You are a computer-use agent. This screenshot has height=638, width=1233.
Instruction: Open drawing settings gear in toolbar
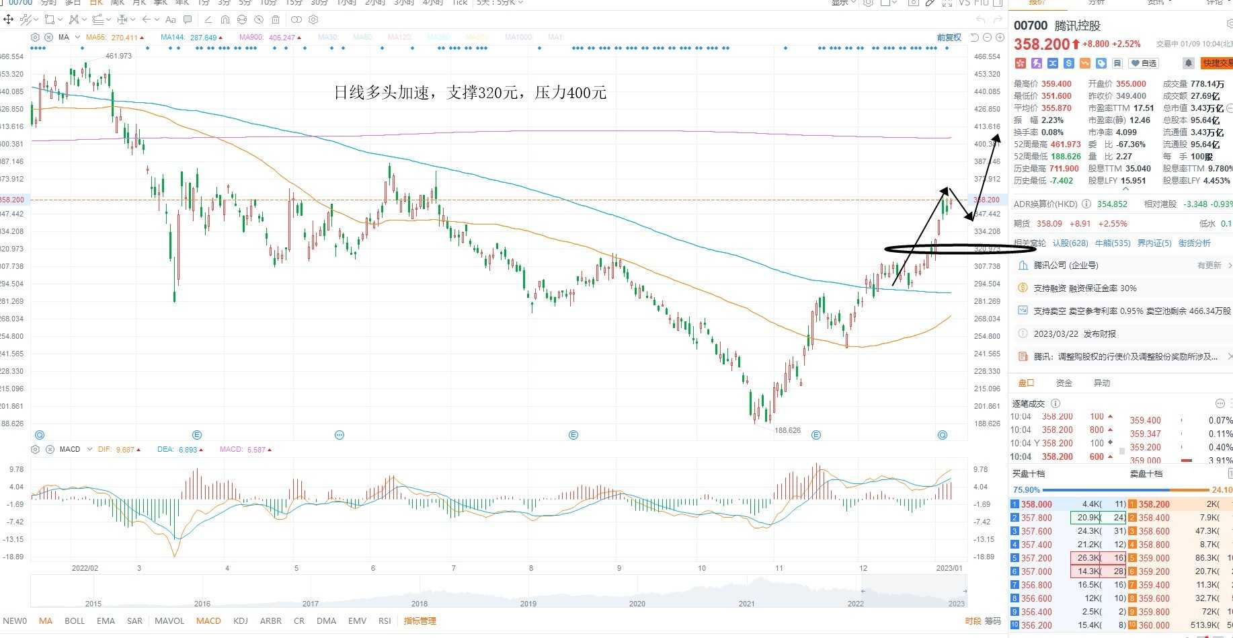pos(313,19)
